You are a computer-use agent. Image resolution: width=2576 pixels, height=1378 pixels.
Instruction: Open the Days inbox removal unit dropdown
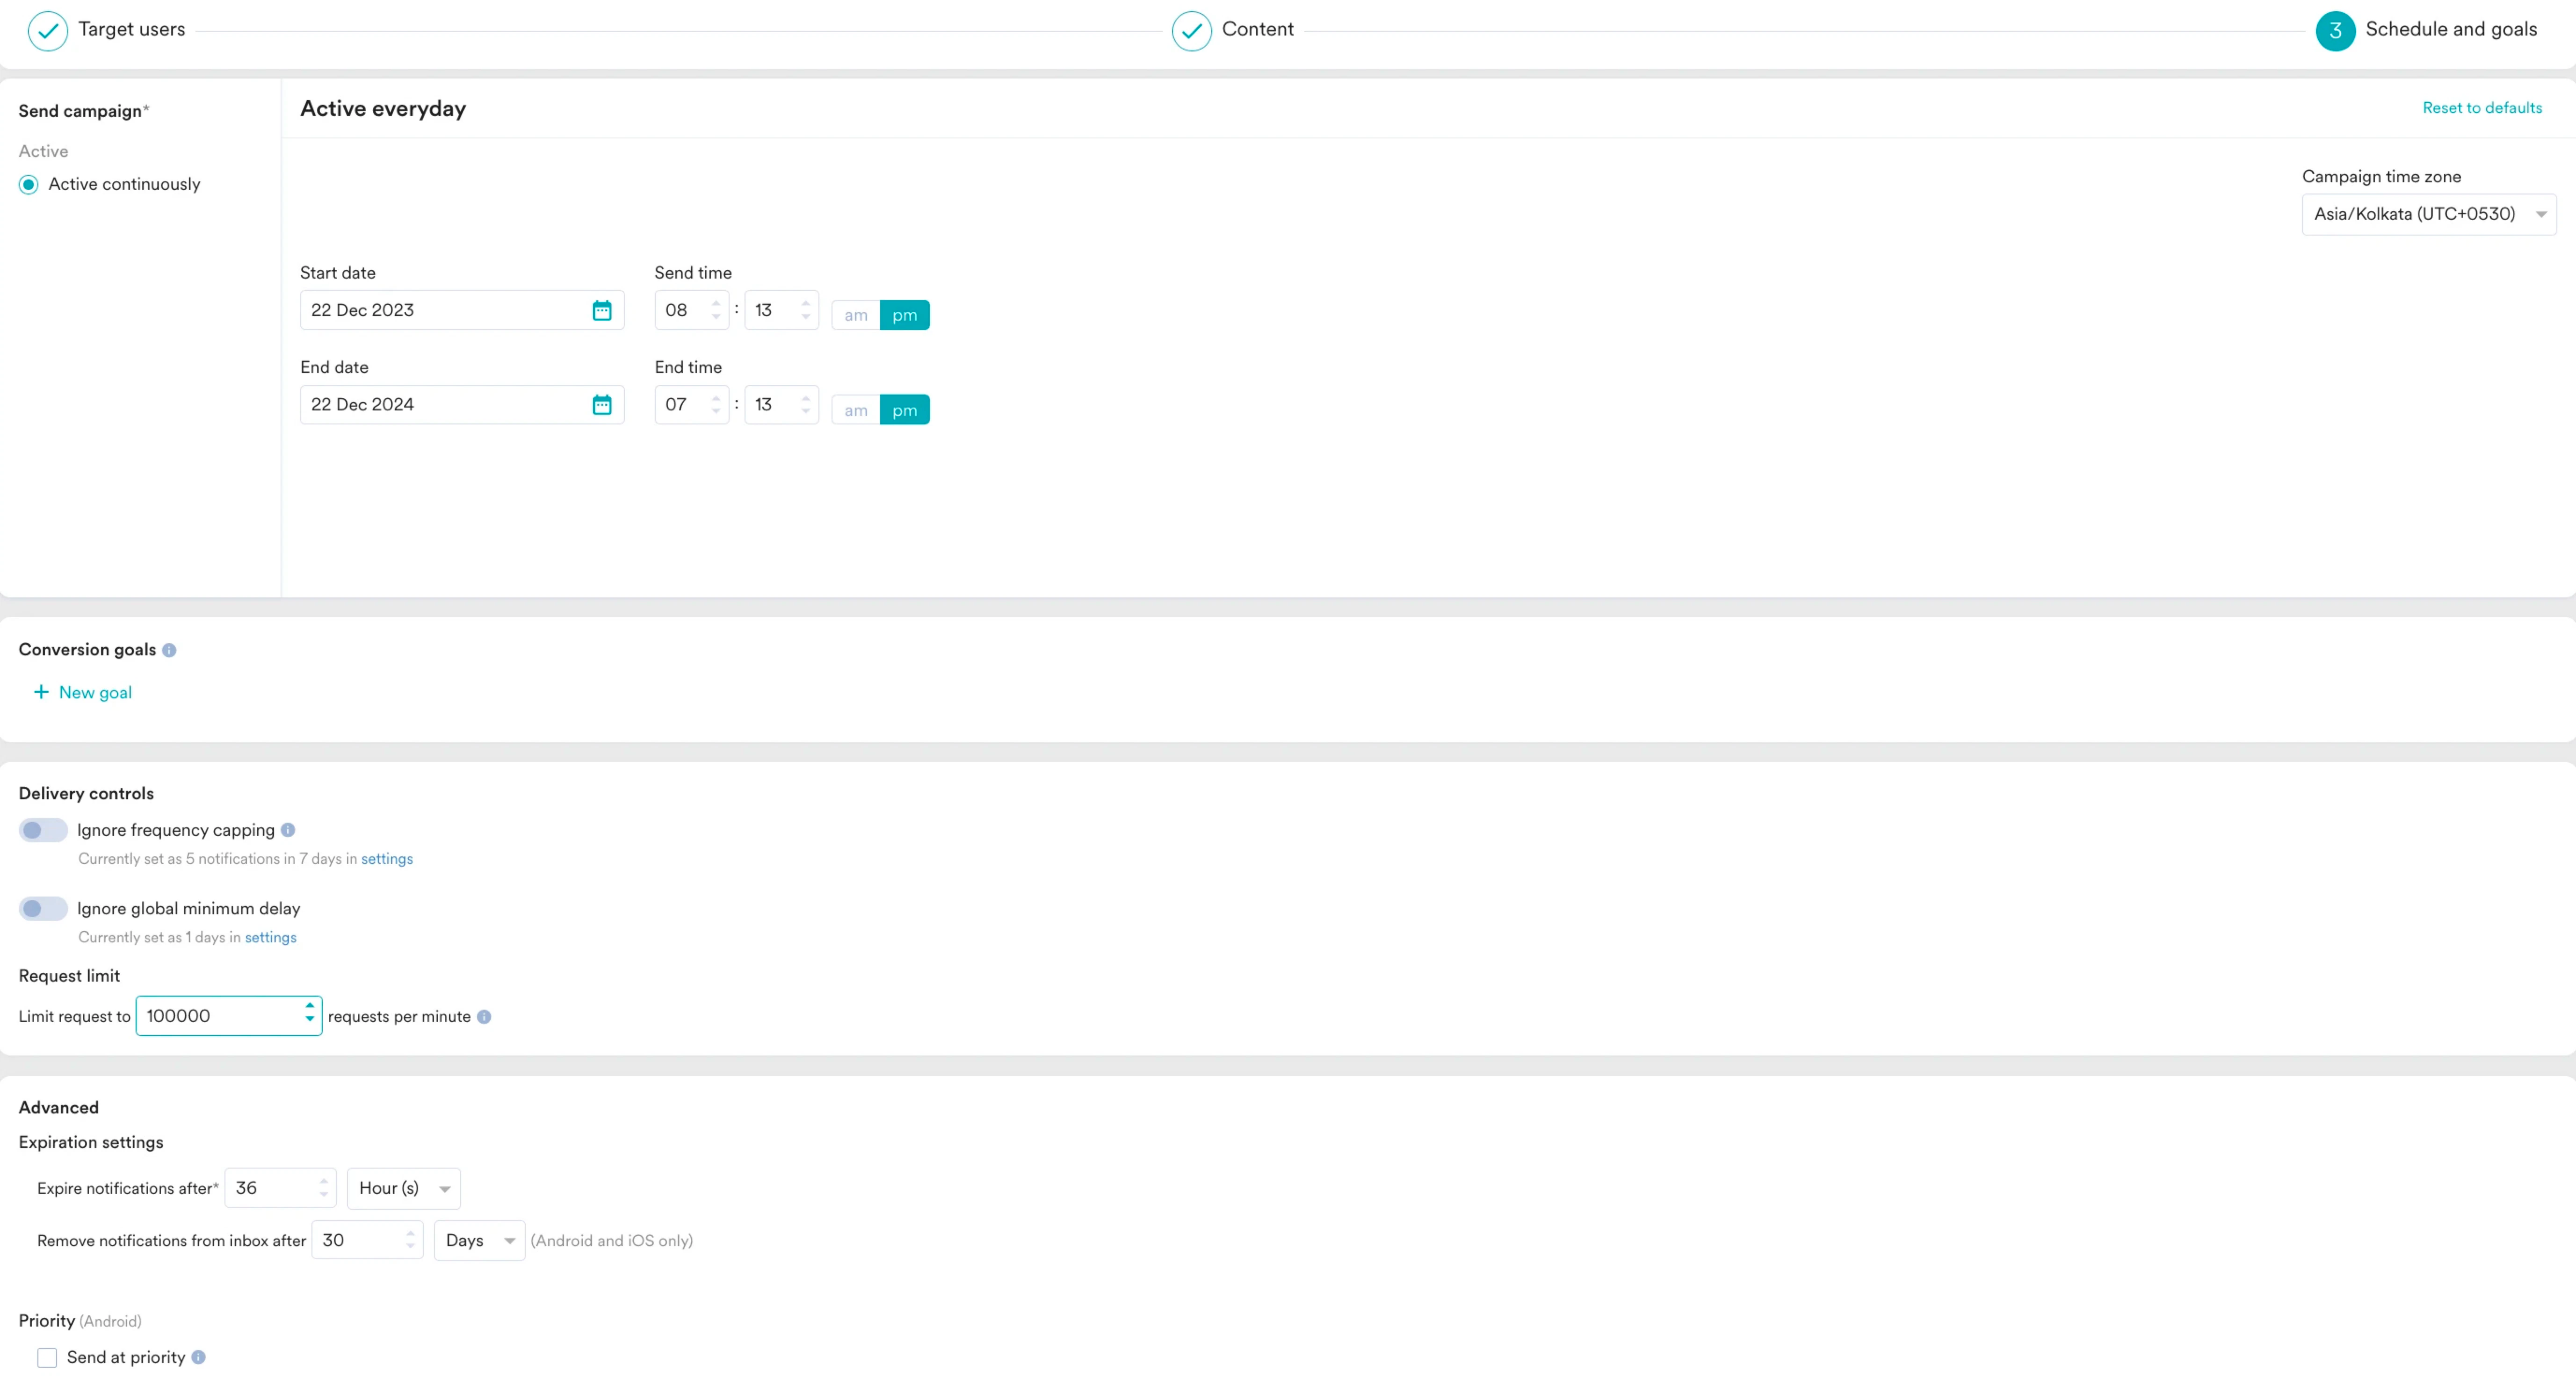tap(479, 1241)
